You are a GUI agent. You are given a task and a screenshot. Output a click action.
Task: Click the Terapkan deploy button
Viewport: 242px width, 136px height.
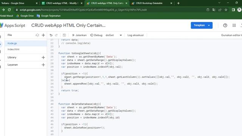(x=202, y=25)
